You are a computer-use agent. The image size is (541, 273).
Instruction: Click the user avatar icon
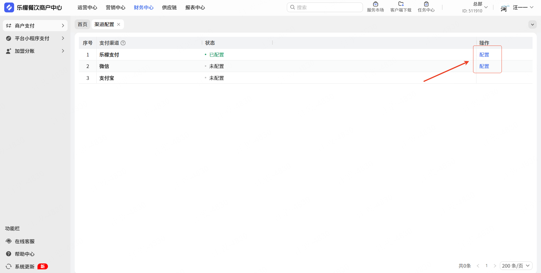point(505,8)
